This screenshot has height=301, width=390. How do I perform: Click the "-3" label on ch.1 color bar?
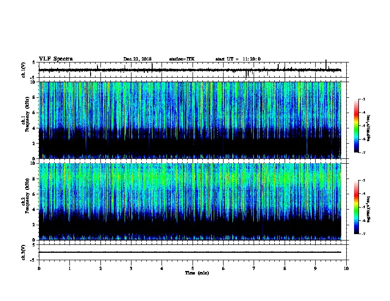tap(363, 99)
